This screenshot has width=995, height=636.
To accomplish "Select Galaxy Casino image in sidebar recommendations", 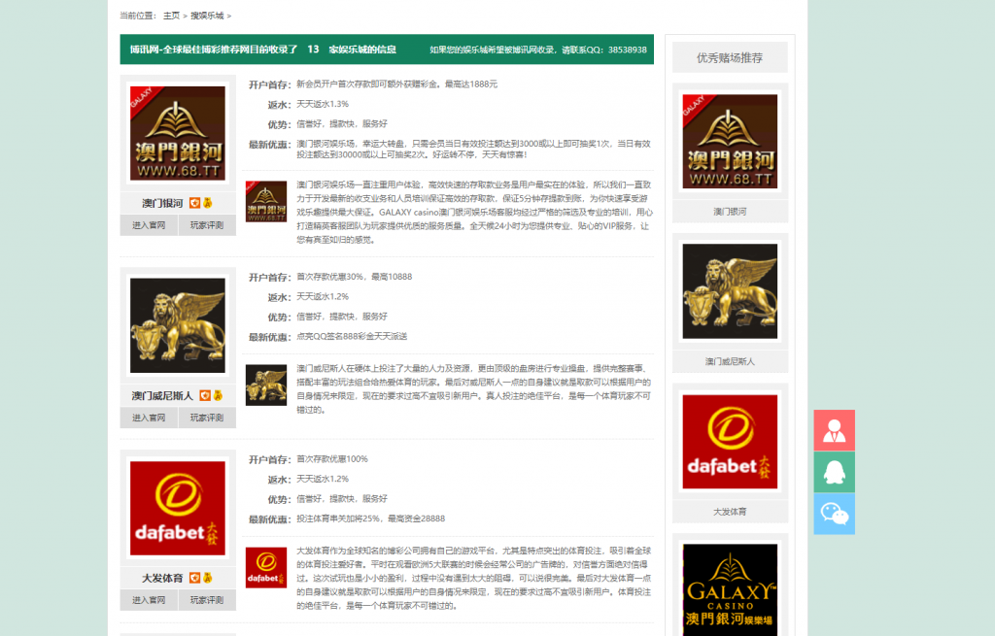I will click(730, 589).
